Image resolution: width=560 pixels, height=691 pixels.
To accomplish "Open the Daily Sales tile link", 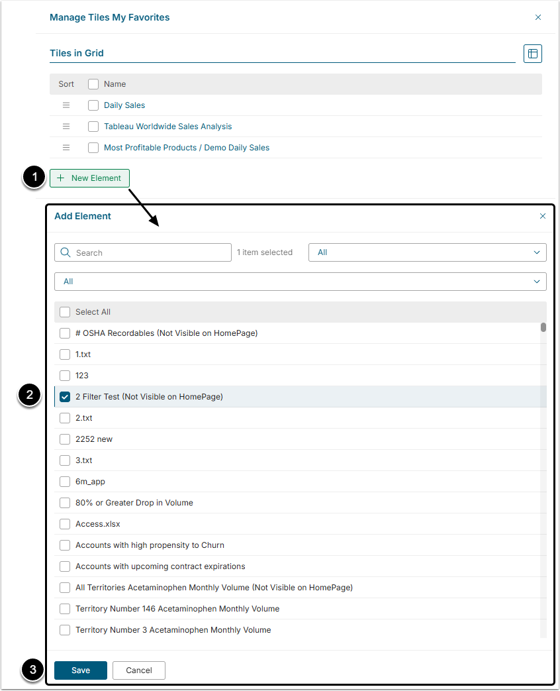I will pyautogui.click(x=124, y=105).
